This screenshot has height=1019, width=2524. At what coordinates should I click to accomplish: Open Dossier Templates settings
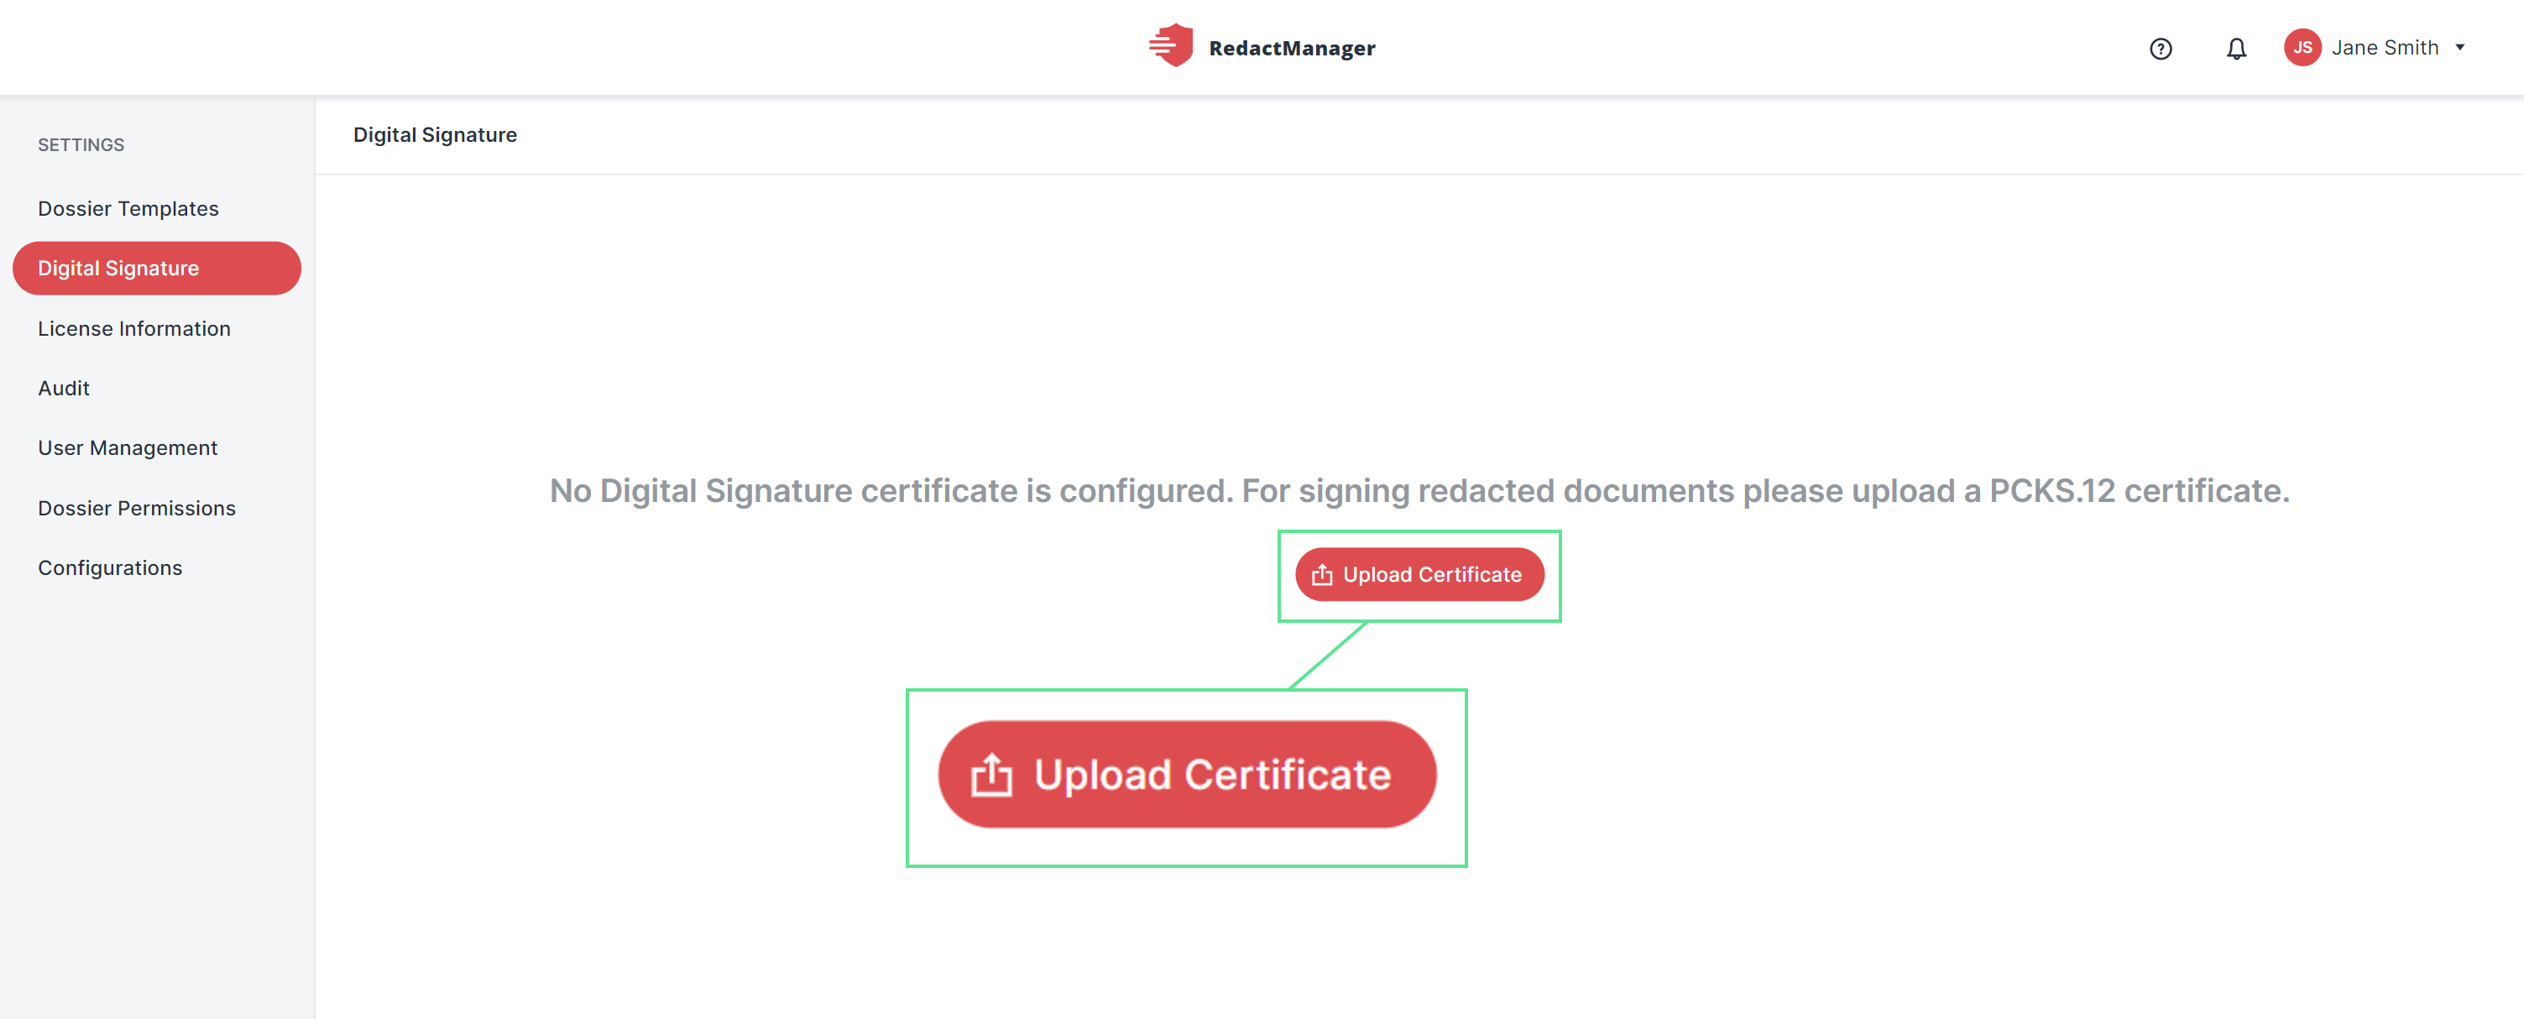coord(128,209)
